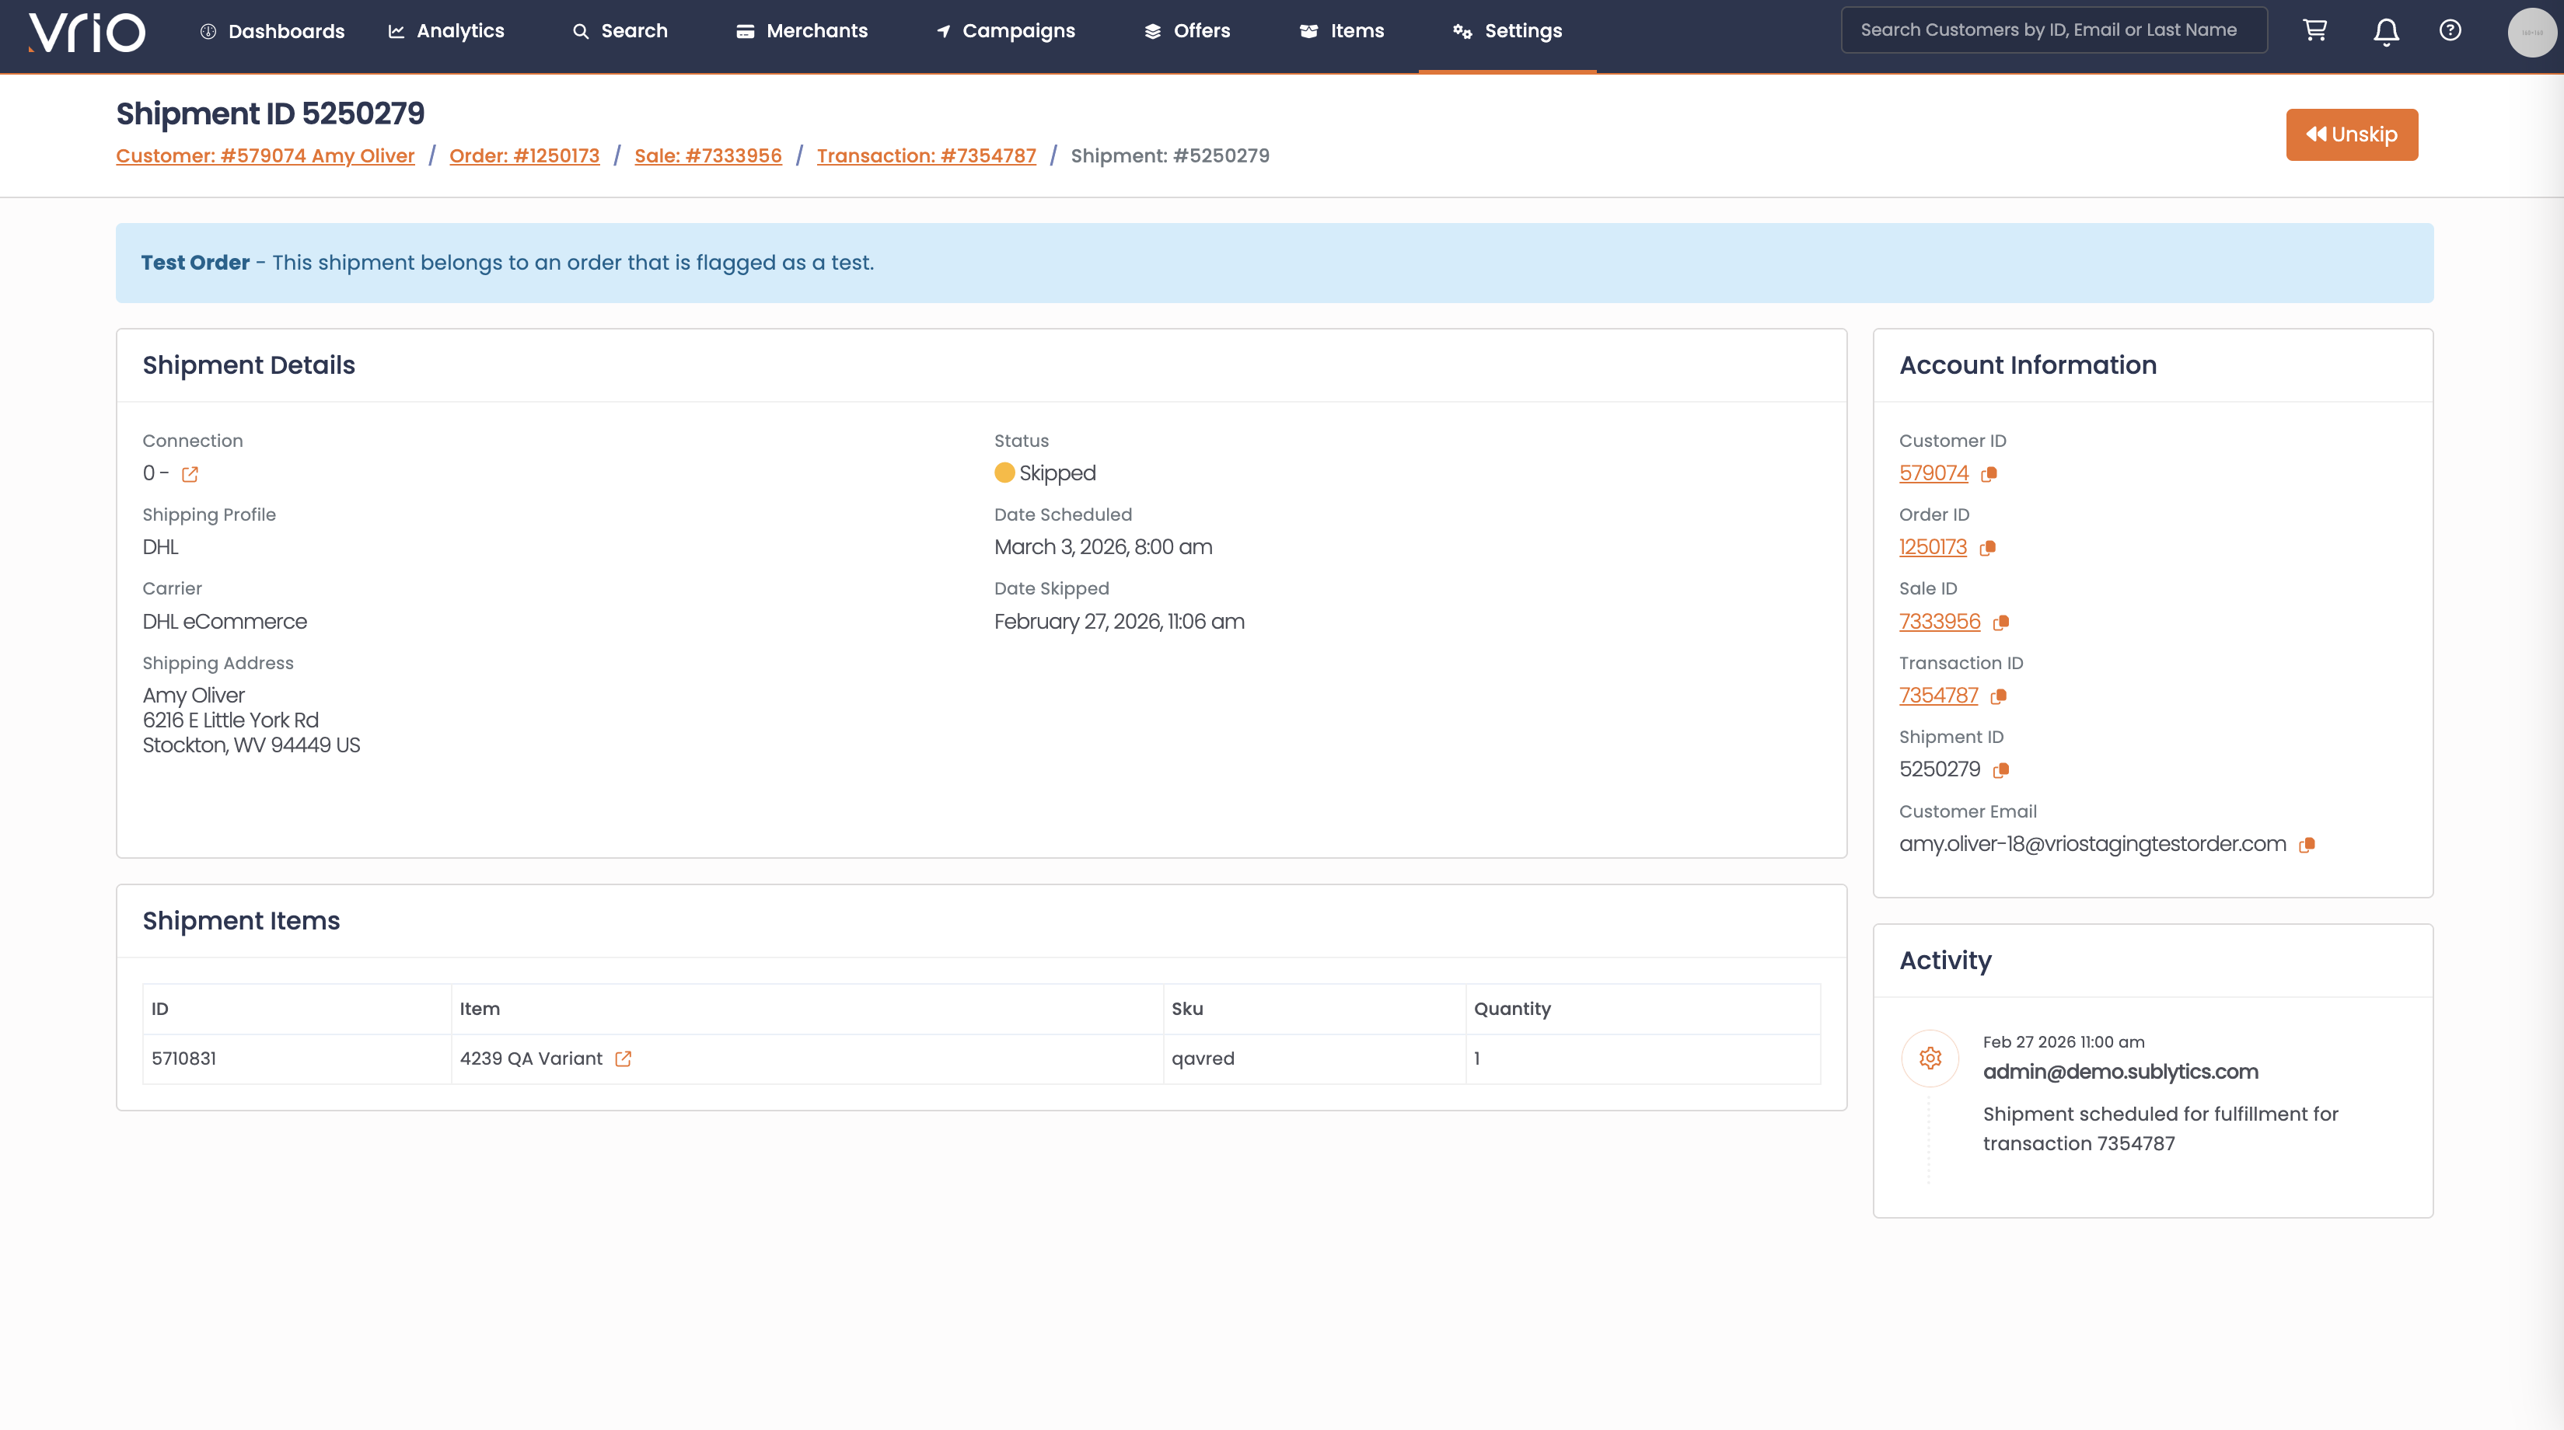Go to the Analytics menu
Image resolution: width=2564 pixels, height=1430 pixels.
(446, 31)
